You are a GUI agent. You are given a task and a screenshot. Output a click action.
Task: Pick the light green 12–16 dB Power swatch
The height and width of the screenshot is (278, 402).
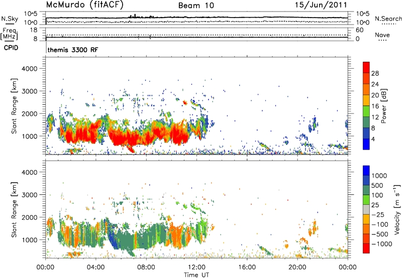366,111
